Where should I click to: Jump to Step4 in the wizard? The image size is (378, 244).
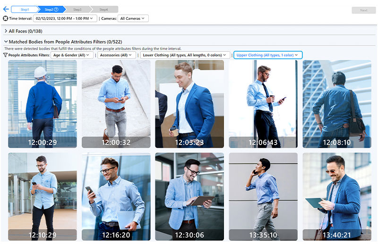click(103, 9)
